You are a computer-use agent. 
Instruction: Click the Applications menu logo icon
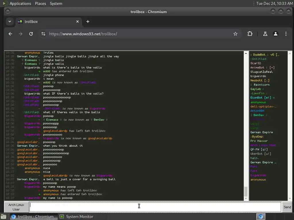(x=5, y=3)
